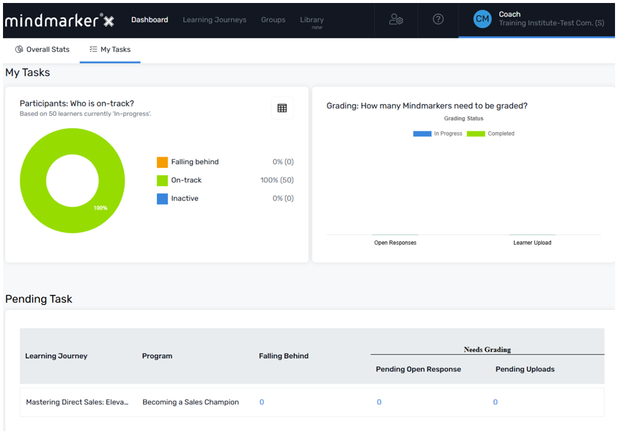Click the Becoming a Sales Champion program
This screenshot has height=434, width=618.
[191, 402]
